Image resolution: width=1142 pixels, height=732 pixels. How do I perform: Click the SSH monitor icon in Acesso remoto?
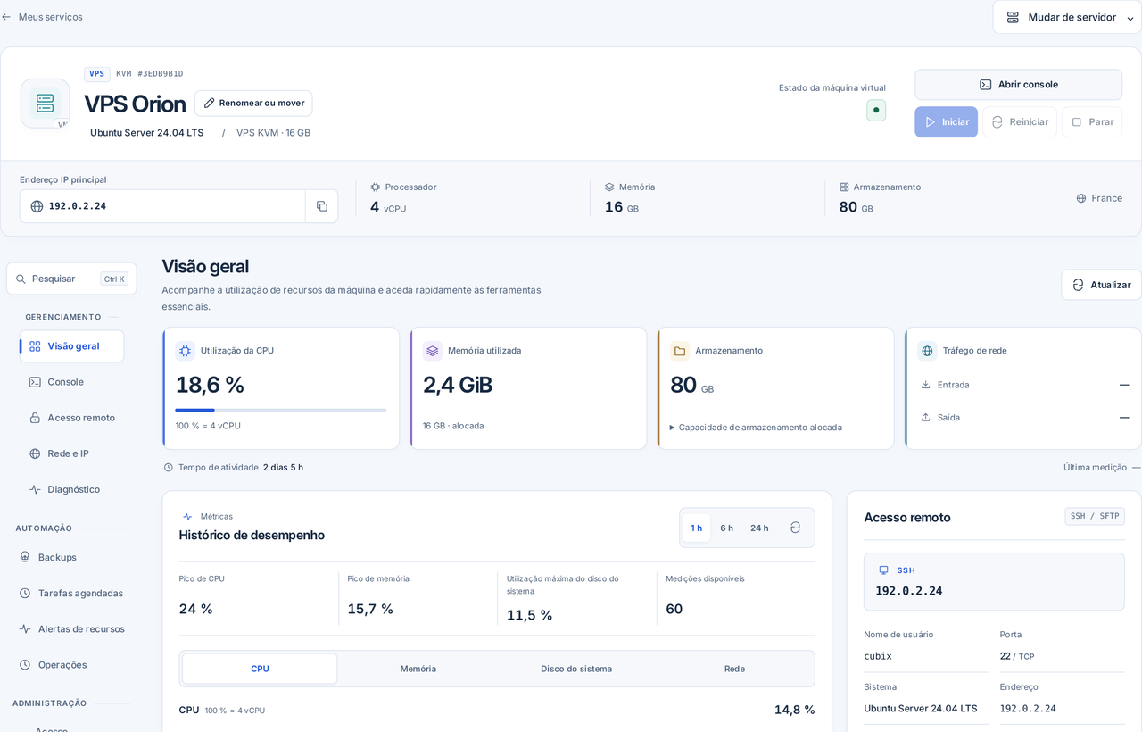tap(884, 570)
